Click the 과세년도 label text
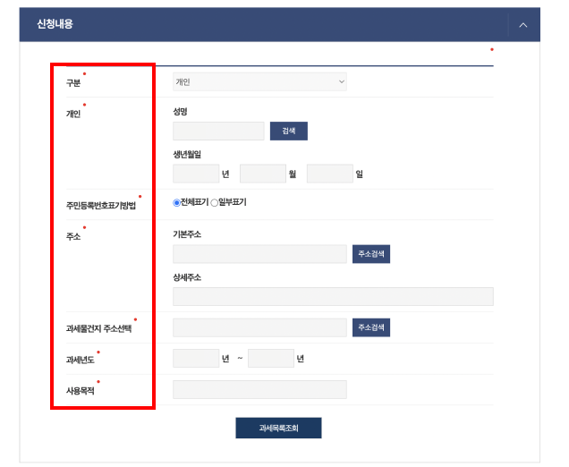 coord(80,360)
